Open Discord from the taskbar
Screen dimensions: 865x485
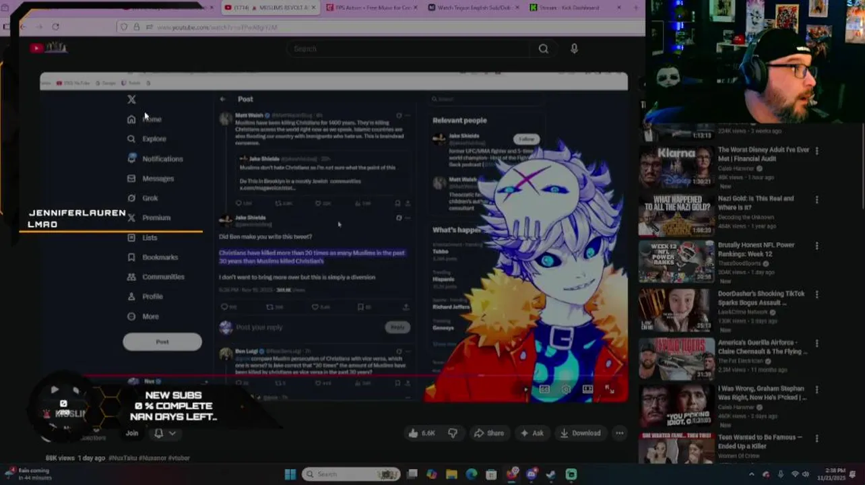[531, 474]
